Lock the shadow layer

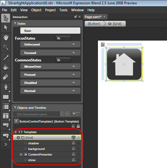coord(78,143)
